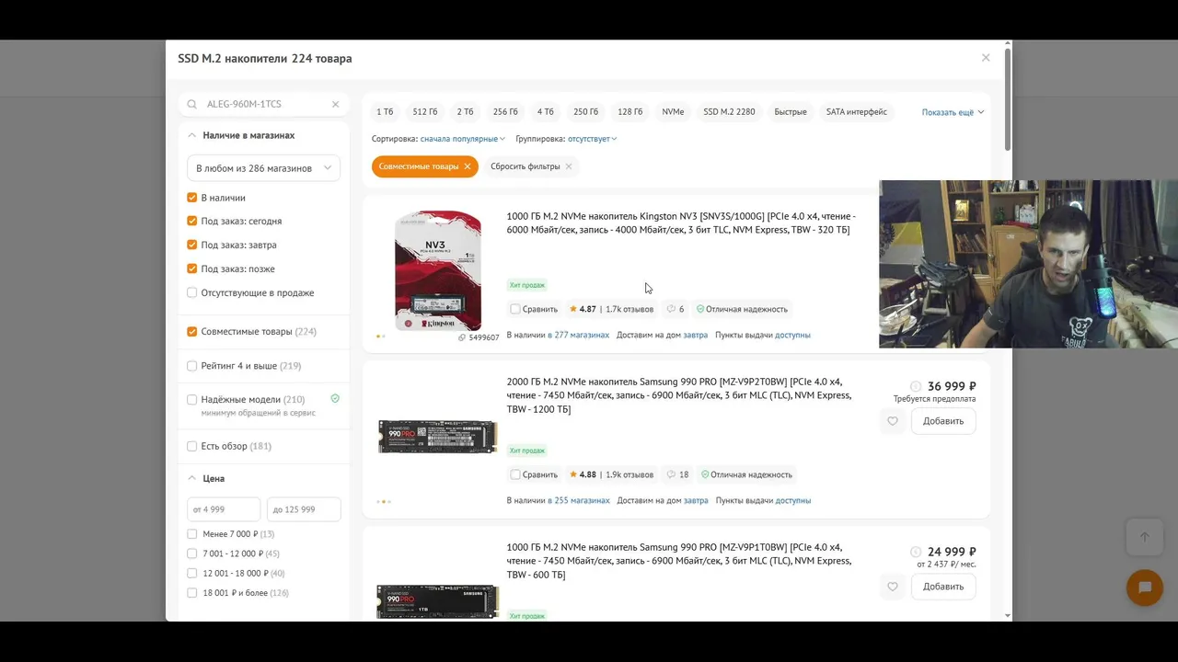The width and height of the screenshot is (1178, 662).
Task: Click Добавить for Samsung 990 PRO 2000 ГБ
Action: tap(943, 421)
